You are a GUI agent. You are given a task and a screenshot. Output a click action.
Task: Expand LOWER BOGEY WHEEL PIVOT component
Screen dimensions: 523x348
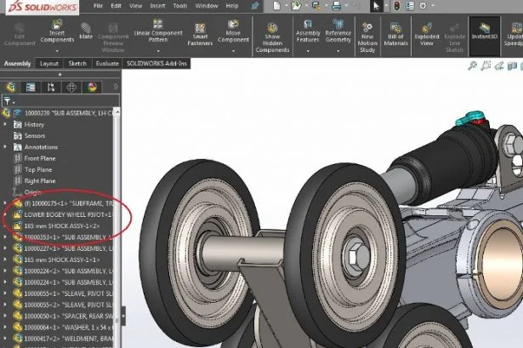pyautogui.click(x=6, y=215)
